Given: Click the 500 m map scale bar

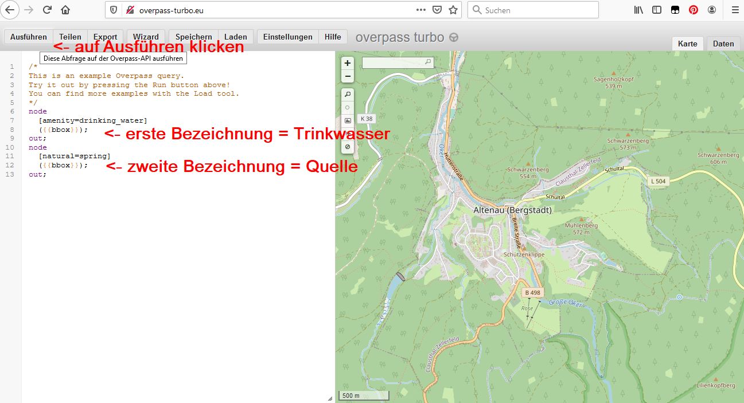Looking at the screenshot, I should (x=364, y=396).
